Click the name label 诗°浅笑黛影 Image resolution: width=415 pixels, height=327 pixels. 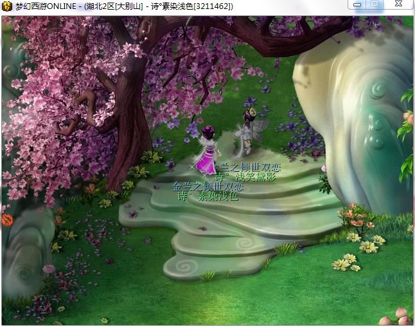pyautogui.click(x=245, y=176)
